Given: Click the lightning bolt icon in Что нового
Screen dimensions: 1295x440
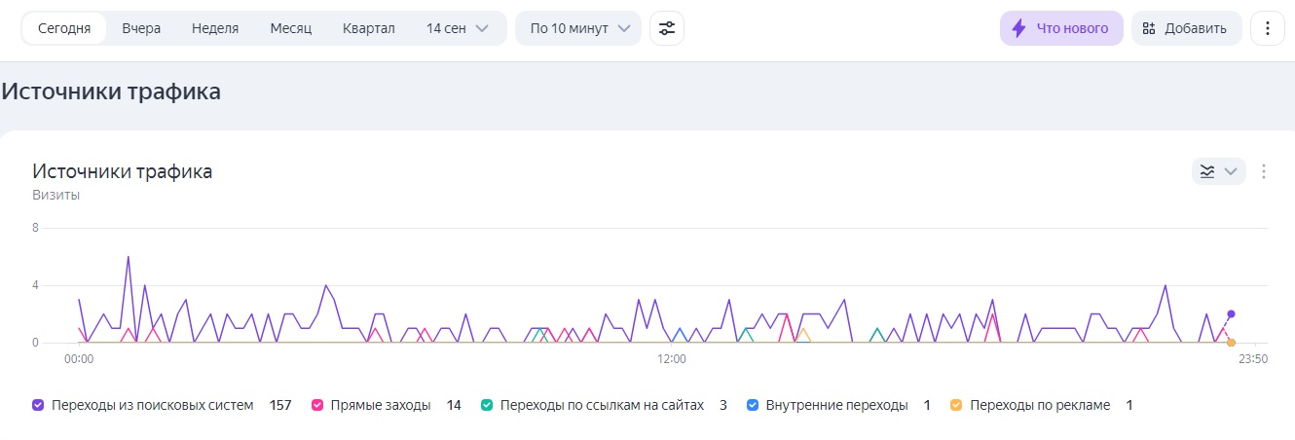Looking at the screenshot, I should (1019, 28).
